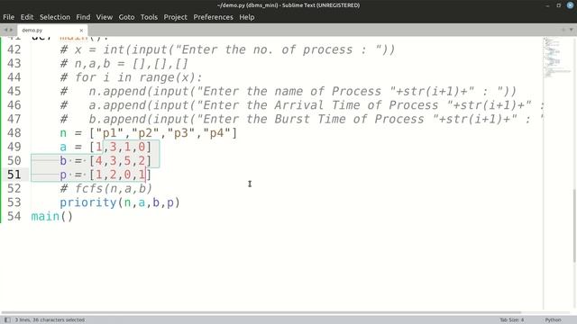Open the View menu
Image resolution: width=577 pixels, height=324 pixels.
pos(105,17)
